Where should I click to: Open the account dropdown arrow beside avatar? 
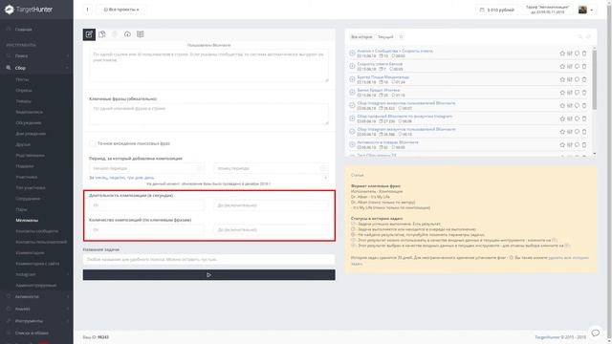click(x=591, y=11)
